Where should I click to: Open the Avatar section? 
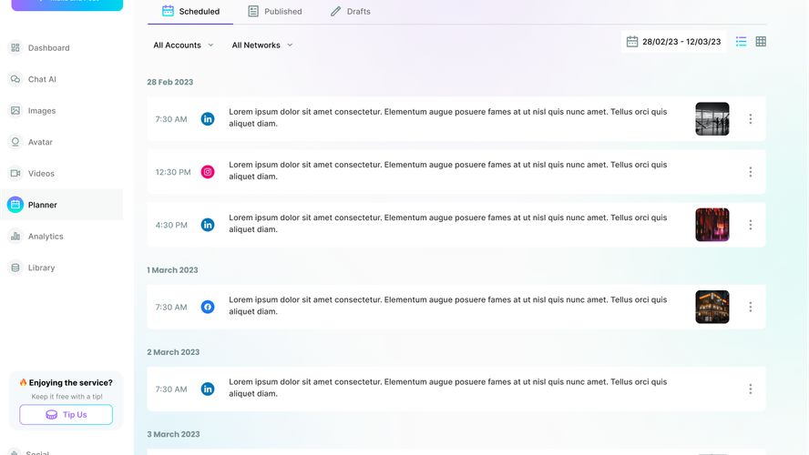[40, 142]
